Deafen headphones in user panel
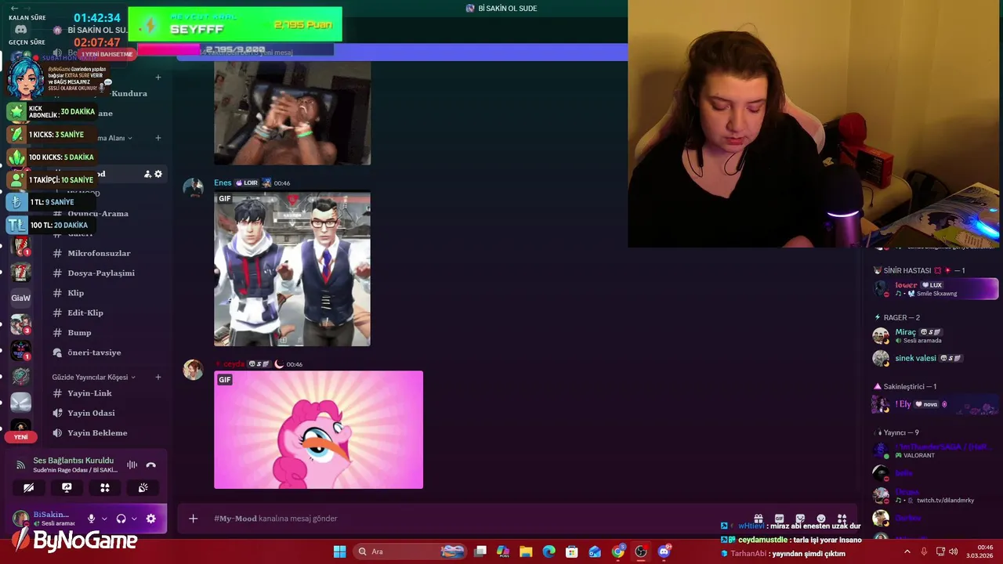1003x564 pixels. (121, 519)
